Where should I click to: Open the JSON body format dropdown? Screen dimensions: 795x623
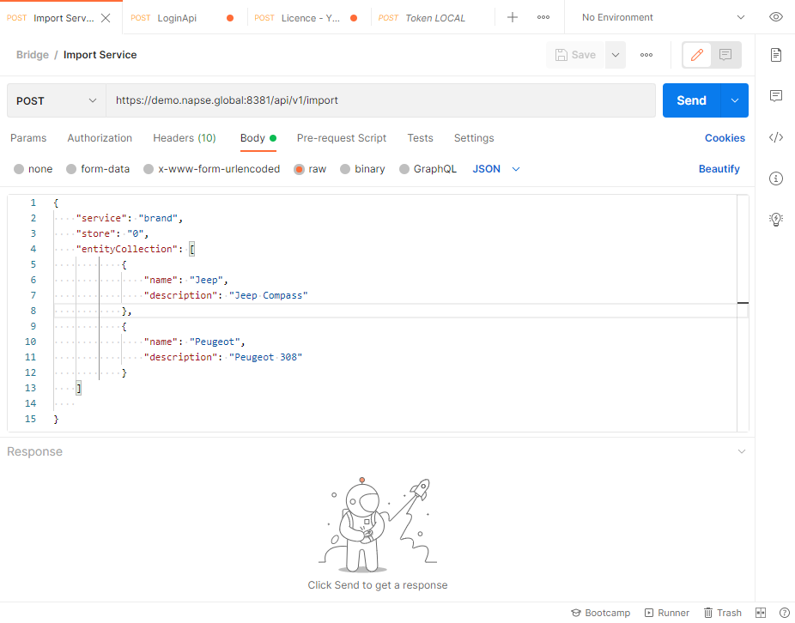[x=496, y=169]
